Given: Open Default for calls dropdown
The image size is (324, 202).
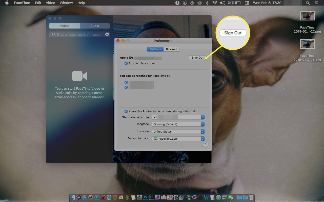Looking at the screenshot, I should click(178, 139).
